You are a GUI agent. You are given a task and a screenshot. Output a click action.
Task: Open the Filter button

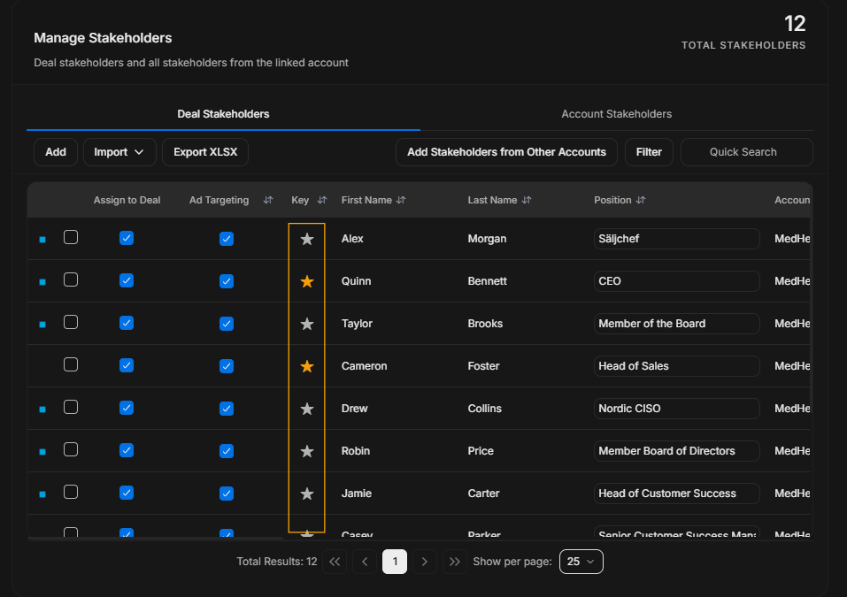(x=649, y=152)
